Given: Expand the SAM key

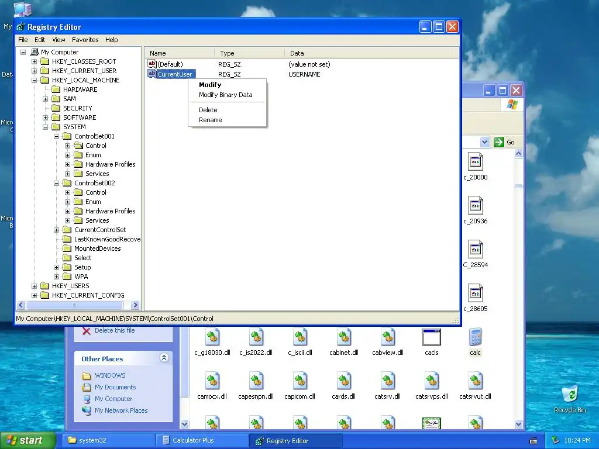Looking at the screenshot, I should tap(45, 99).
